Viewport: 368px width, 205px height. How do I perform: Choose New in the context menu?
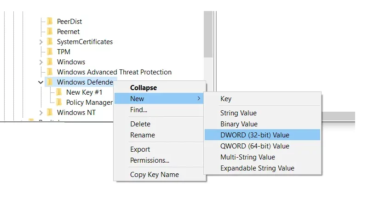click(x=159, y=98)
